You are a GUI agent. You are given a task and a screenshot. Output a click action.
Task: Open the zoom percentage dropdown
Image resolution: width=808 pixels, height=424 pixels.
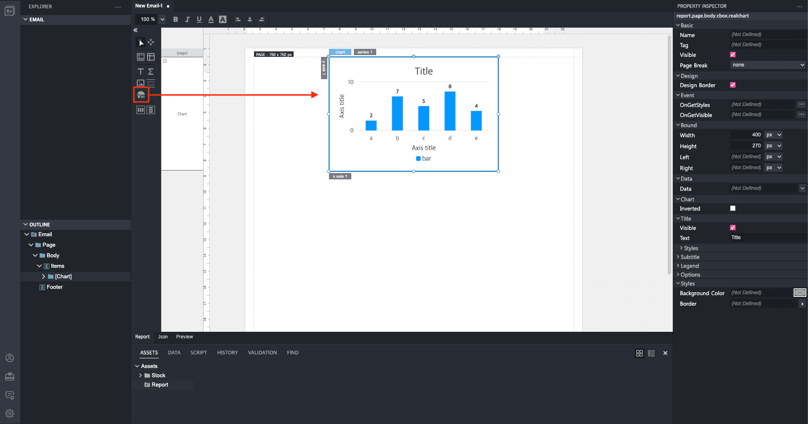pos(163,19)
